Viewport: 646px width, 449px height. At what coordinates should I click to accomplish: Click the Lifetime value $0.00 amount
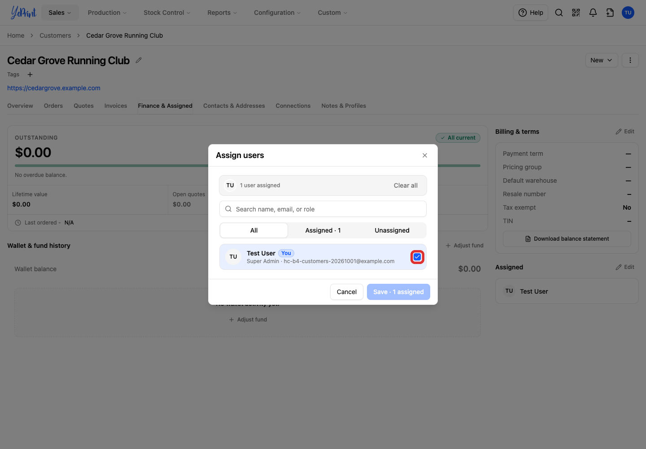[x=22, y=204]
